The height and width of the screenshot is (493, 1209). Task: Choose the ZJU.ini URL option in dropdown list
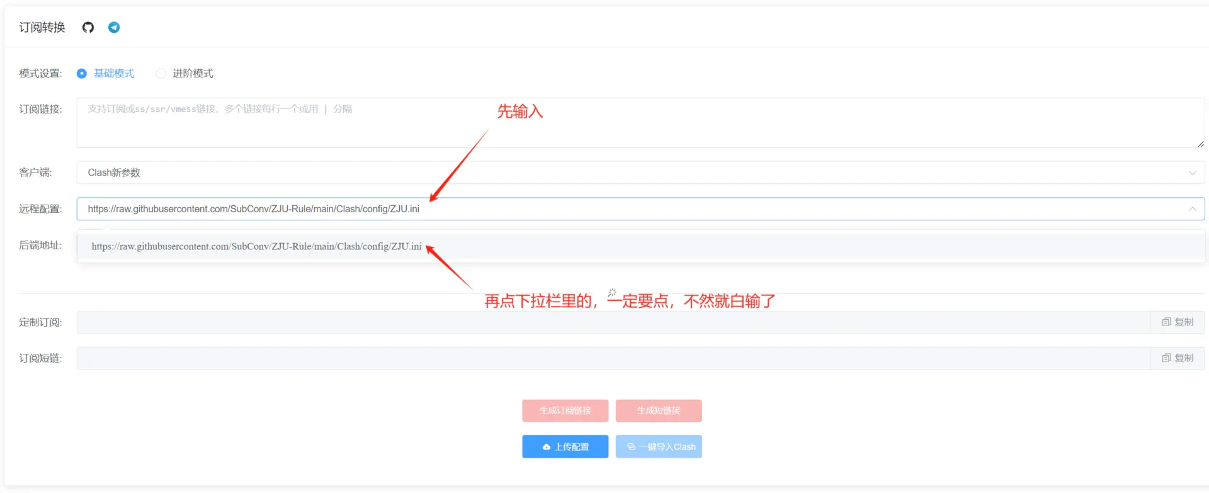click(256, 247)
